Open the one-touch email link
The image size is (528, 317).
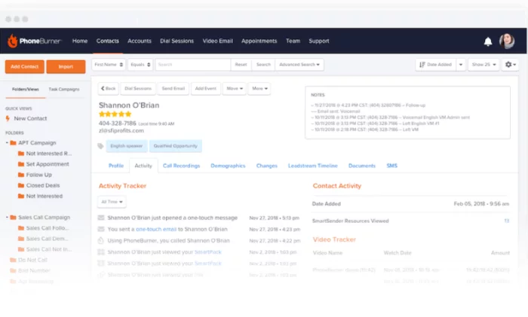pos(156,229)
